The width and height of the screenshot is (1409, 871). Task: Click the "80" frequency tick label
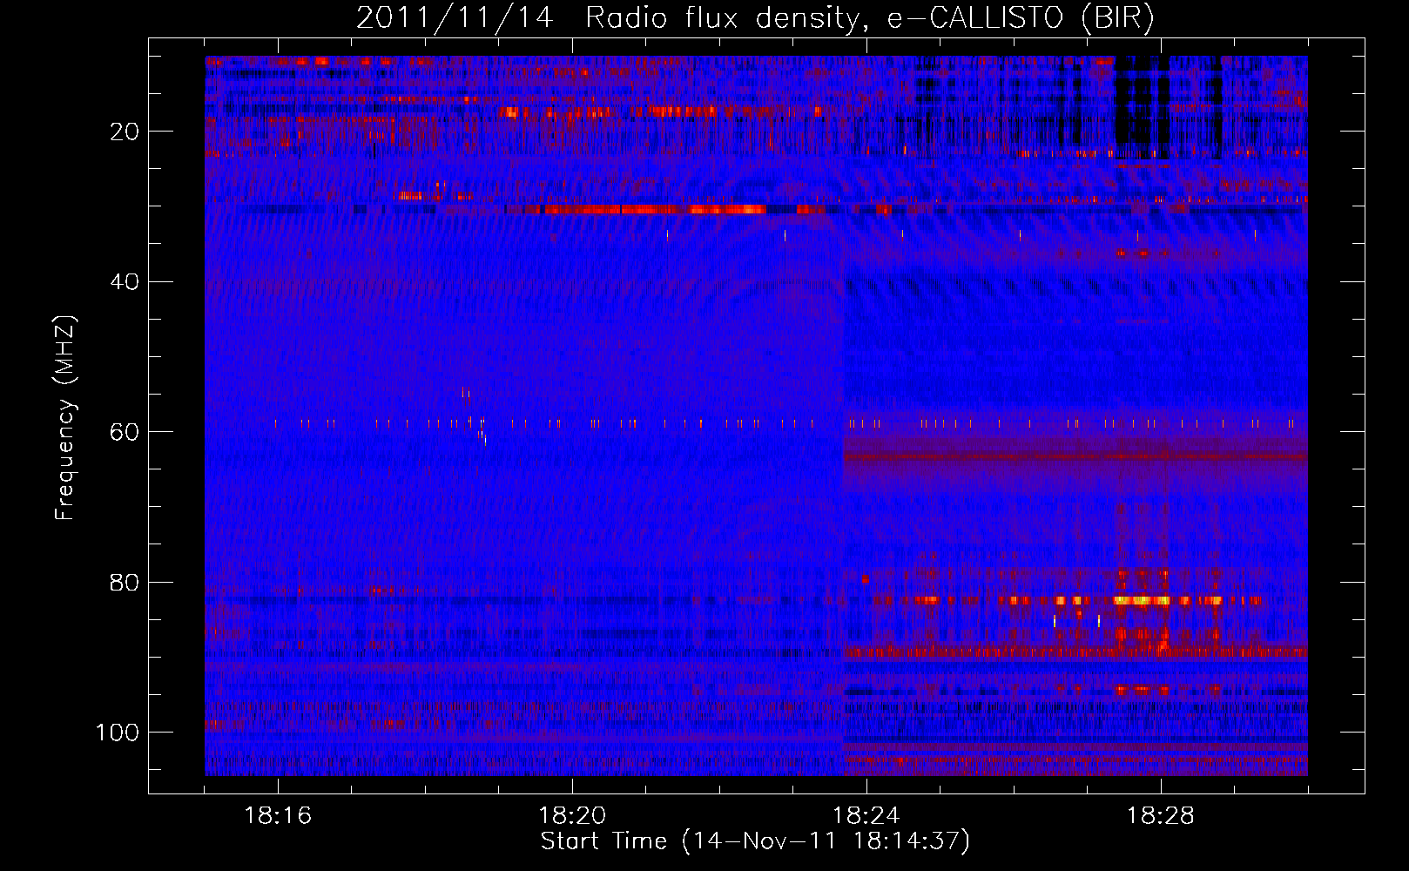coord(125,582)
